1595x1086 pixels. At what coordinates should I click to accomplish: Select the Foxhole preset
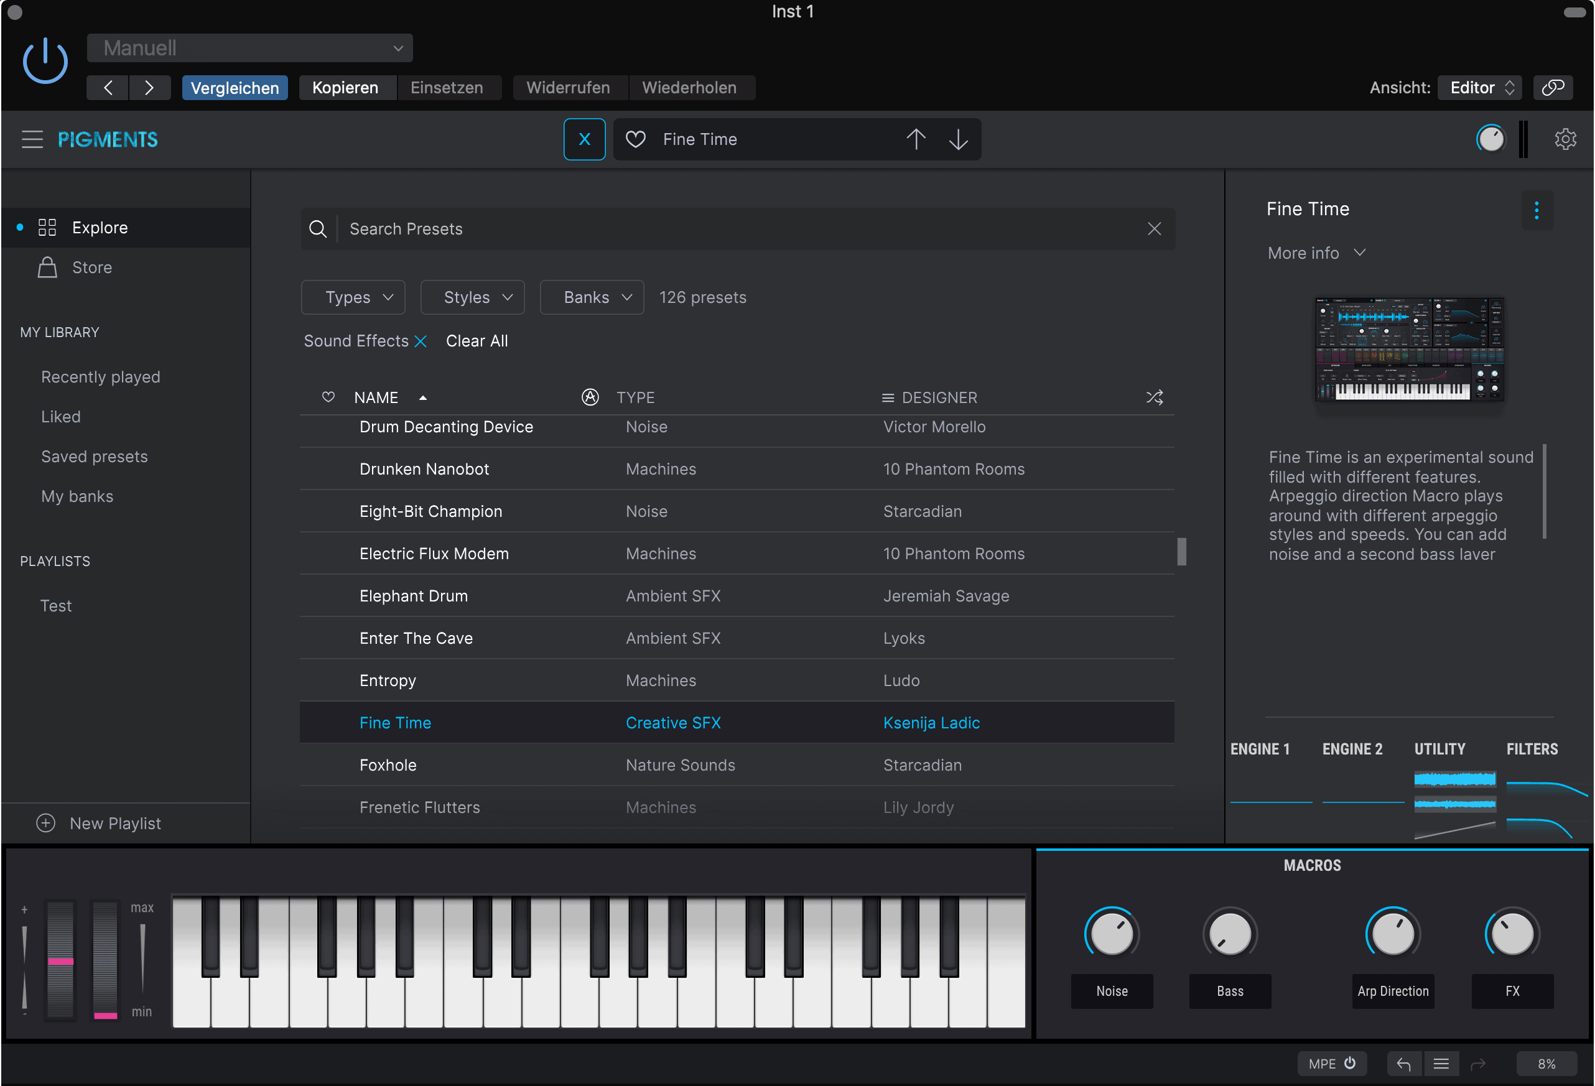[737, 765]
